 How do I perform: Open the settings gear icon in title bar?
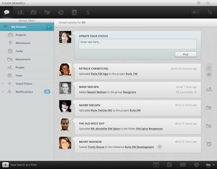[199, 3]
